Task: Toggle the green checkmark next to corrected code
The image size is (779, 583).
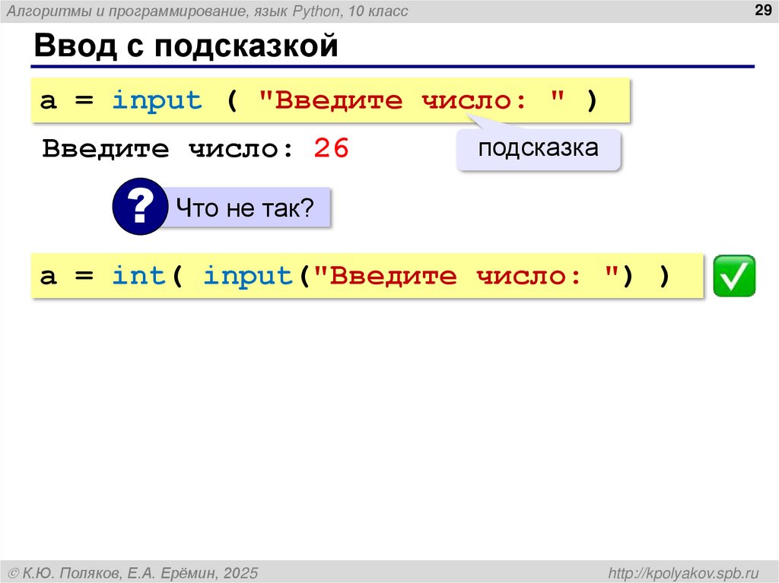Action: 735,275
